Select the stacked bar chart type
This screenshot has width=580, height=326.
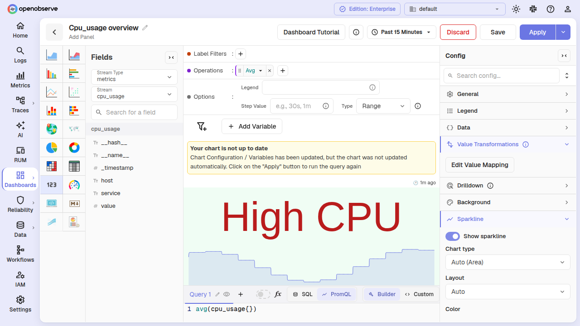click(x=52, y=110)
